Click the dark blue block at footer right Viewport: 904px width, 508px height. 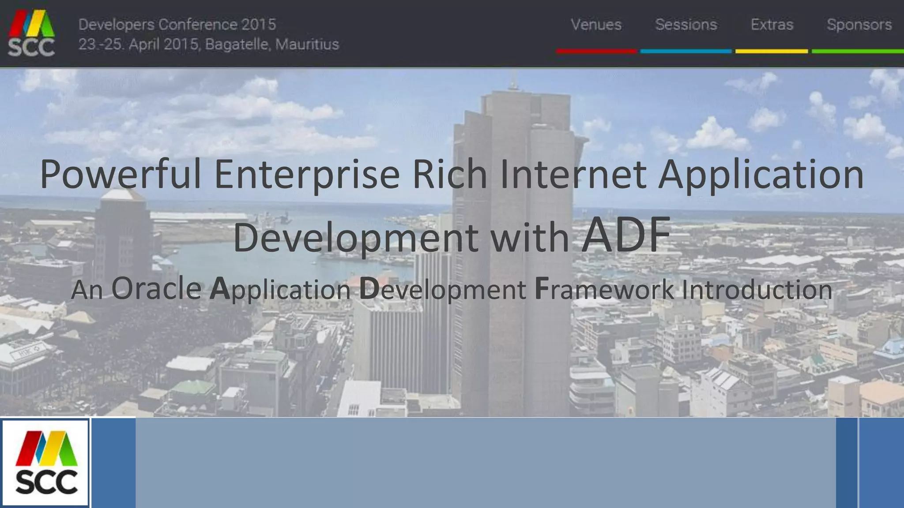point(846,463)
